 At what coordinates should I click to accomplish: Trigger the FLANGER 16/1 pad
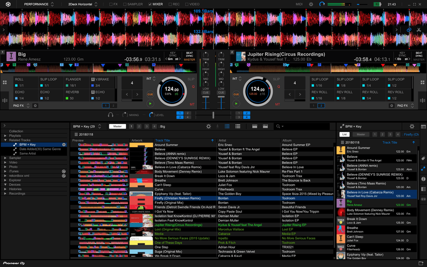[76, 83]
